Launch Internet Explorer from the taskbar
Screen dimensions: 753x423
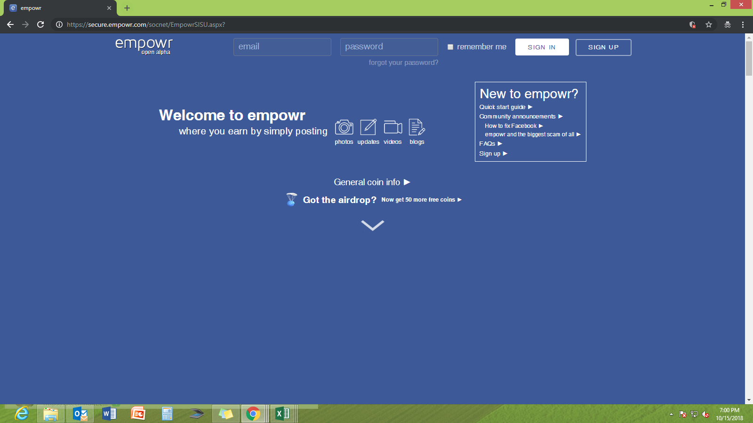22,414
